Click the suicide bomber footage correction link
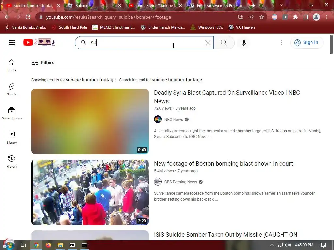Image resolution: width=334 pixels, height=250 pixels. (91, 80)
